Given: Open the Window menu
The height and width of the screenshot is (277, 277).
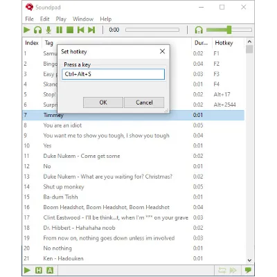Looking at the screenshot, I should pos(83,19).
